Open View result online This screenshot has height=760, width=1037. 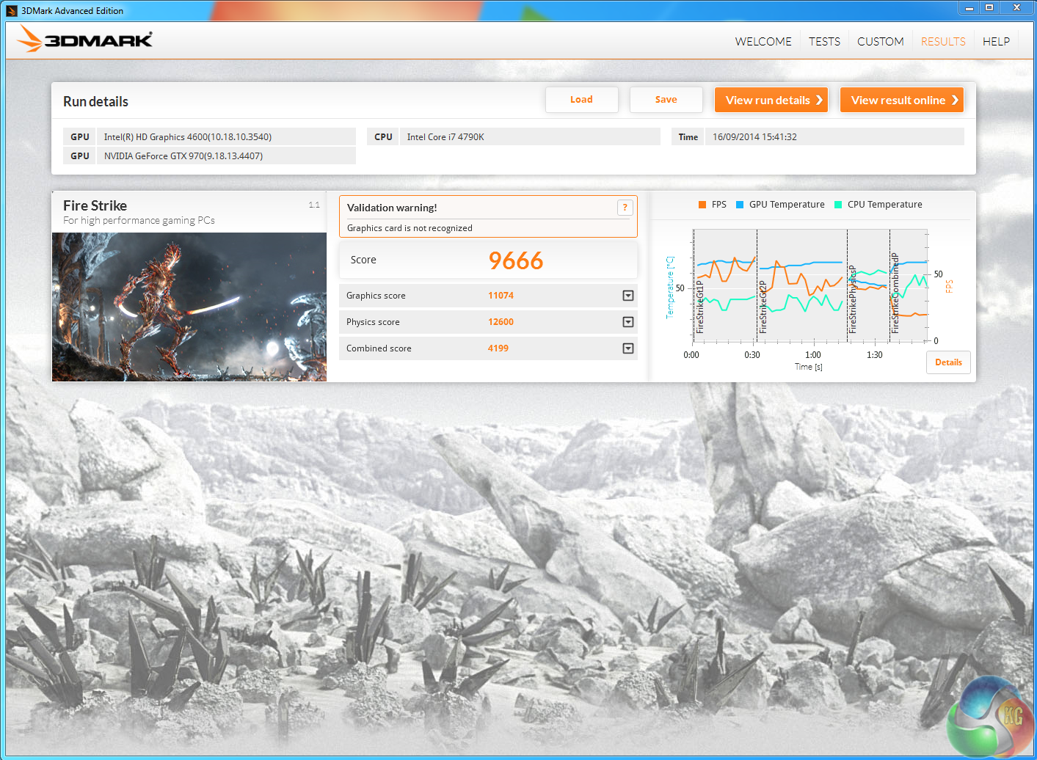[x=902, y=100]
